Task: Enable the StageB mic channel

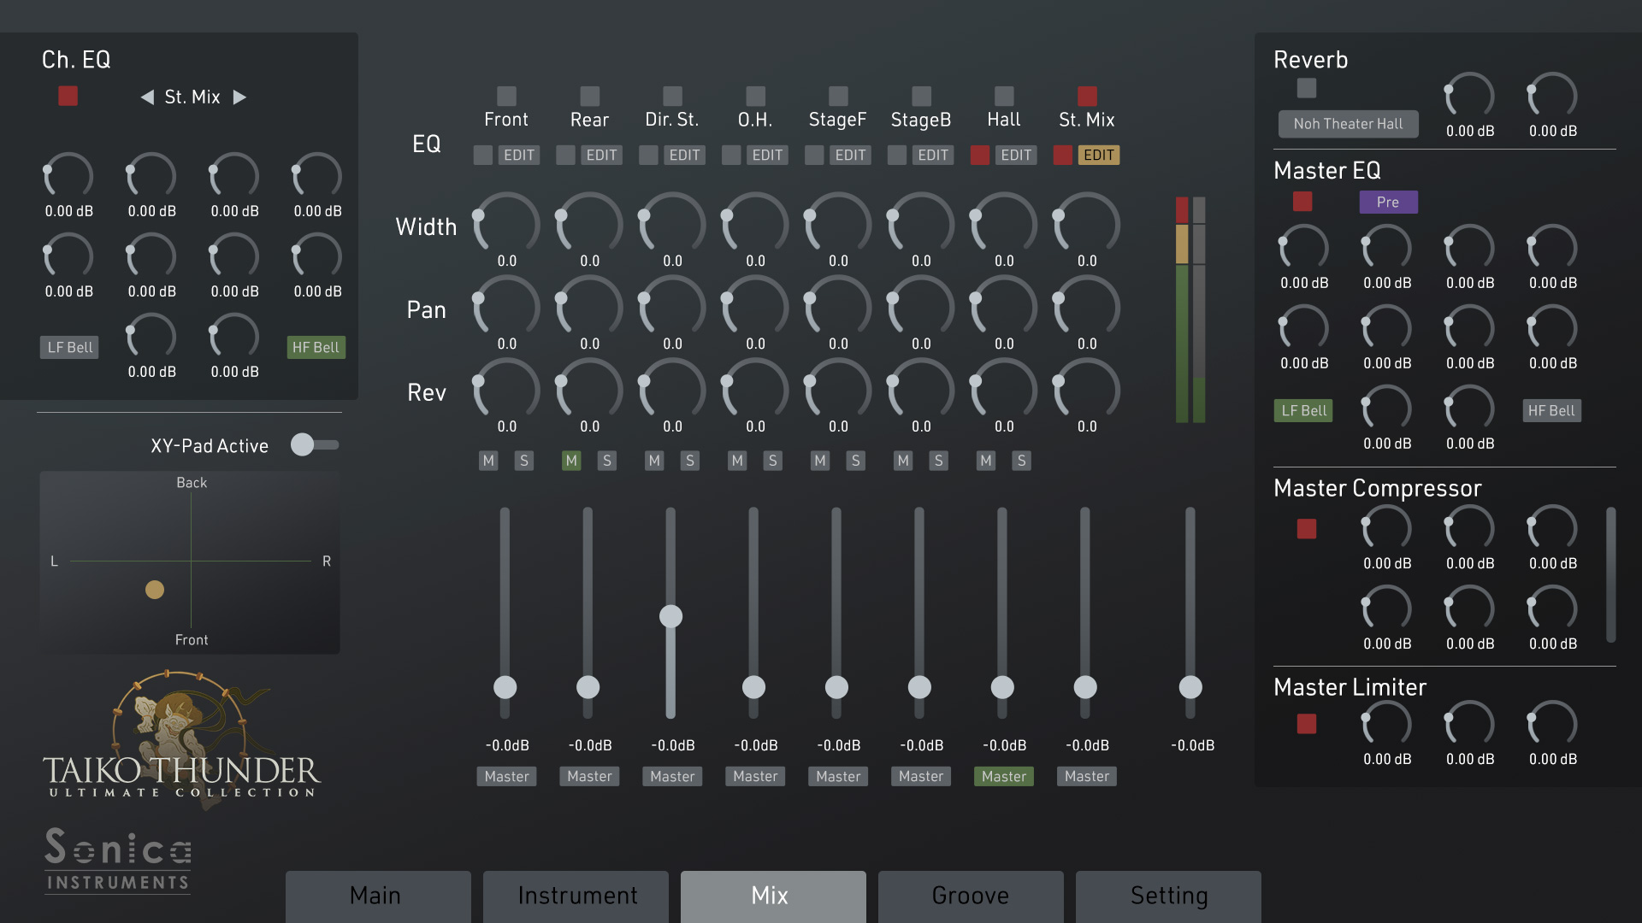Action: point(921,95)
